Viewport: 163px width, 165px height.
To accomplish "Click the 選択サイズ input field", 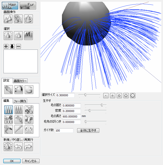I will click(65, 95).
